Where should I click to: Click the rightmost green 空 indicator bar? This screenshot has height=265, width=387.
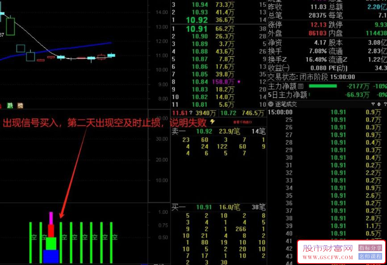point(111,243)
